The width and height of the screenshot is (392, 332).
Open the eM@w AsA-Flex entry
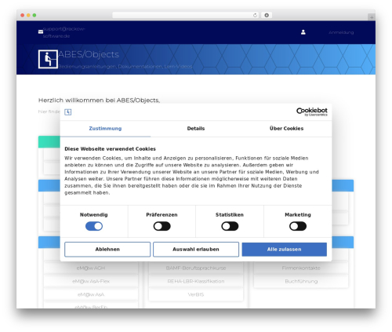click(x=91, y=281)
